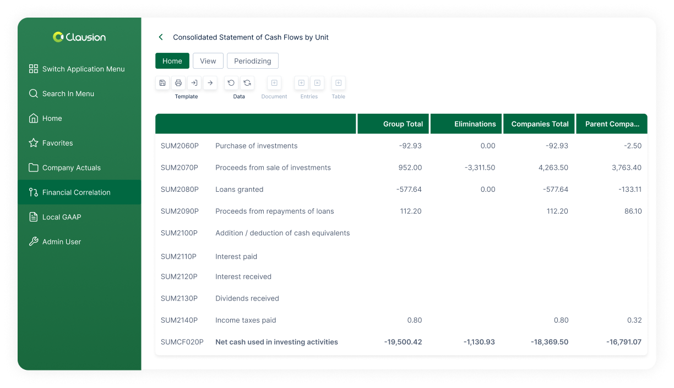Click the add Document plus icon
This screenshot has width=674, height=388.
click(x=274, y=83)
